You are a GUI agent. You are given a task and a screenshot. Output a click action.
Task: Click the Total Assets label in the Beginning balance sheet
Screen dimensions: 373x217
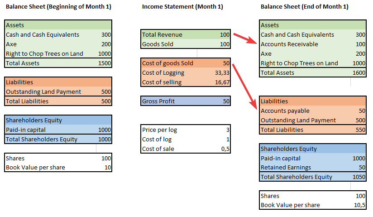(23, 63)
